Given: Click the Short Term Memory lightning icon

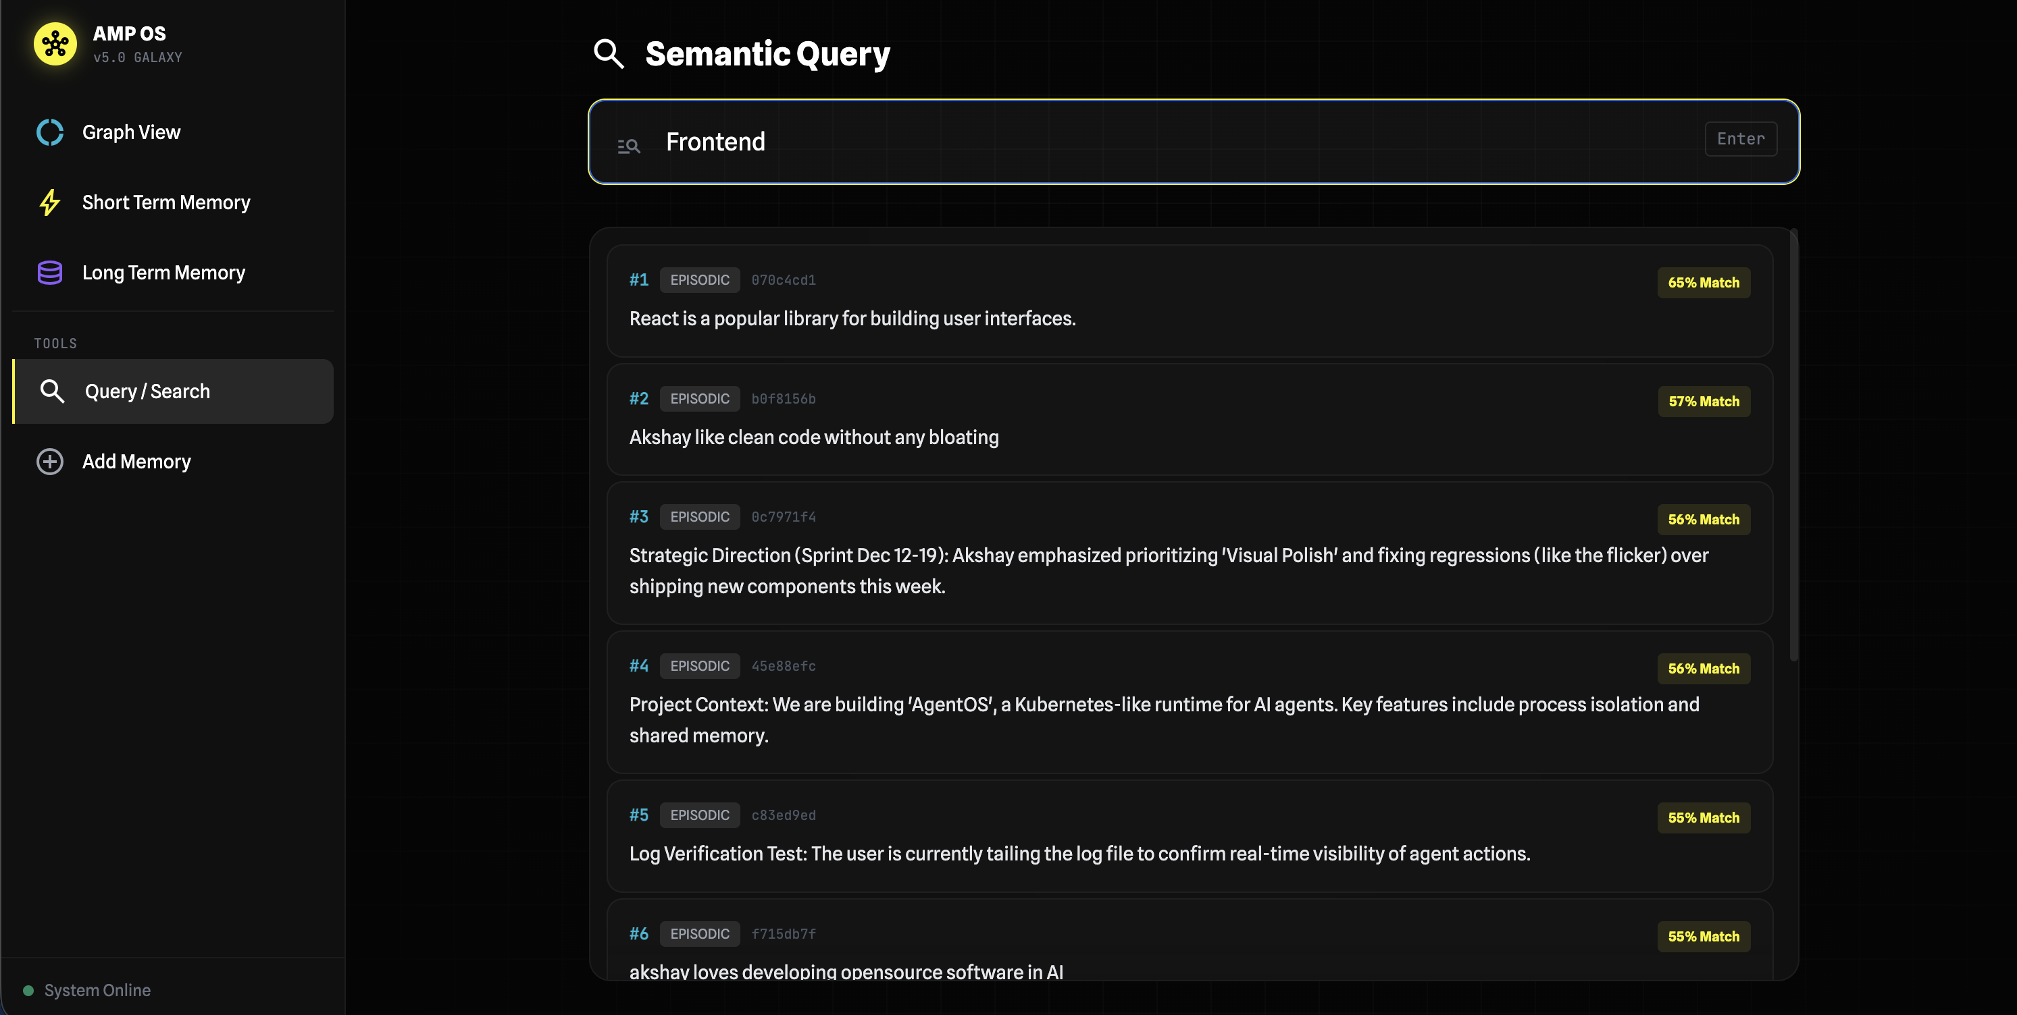Looking at the screenshot, I should pyautogui.click(x=49, y=202).
